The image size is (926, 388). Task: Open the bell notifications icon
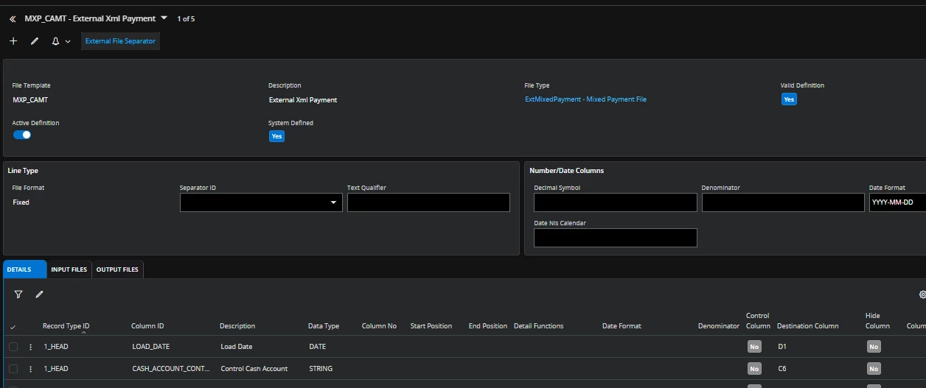(55, 41)
